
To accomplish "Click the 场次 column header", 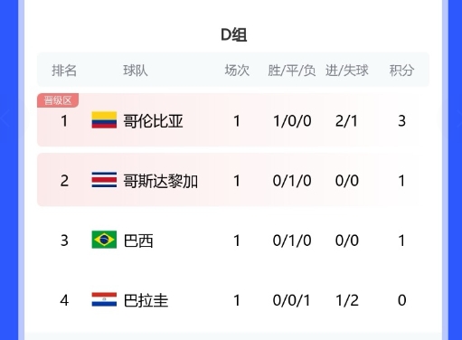I will [237, 71].
